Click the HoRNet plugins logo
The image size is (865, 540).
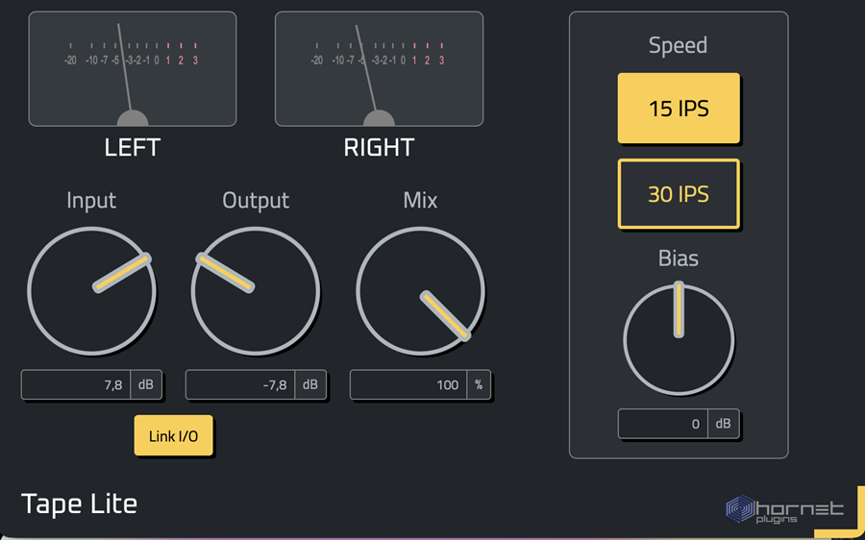784,509
